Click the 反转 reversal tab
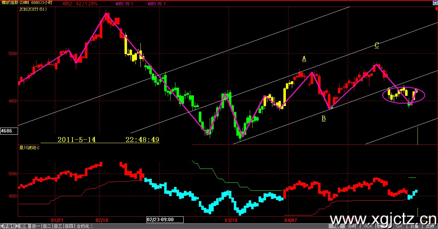 430,226
